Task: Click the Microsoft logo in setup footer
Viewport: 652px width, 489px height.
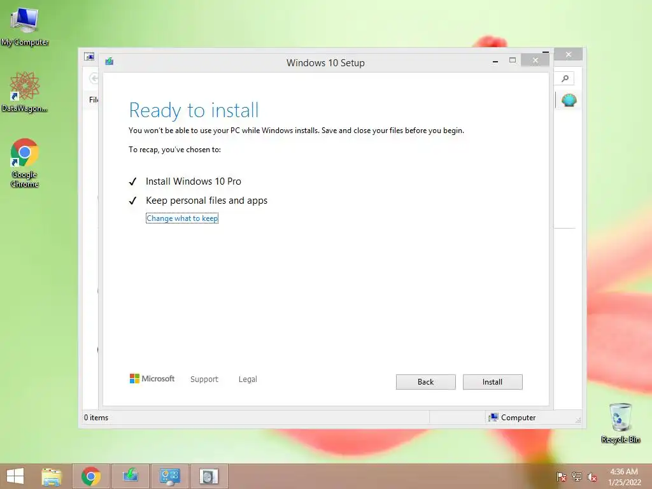Action: [x=152, y=378]
